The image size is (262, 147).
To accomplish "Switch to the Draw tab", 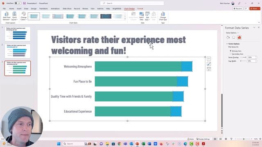I will click(26, 9).
